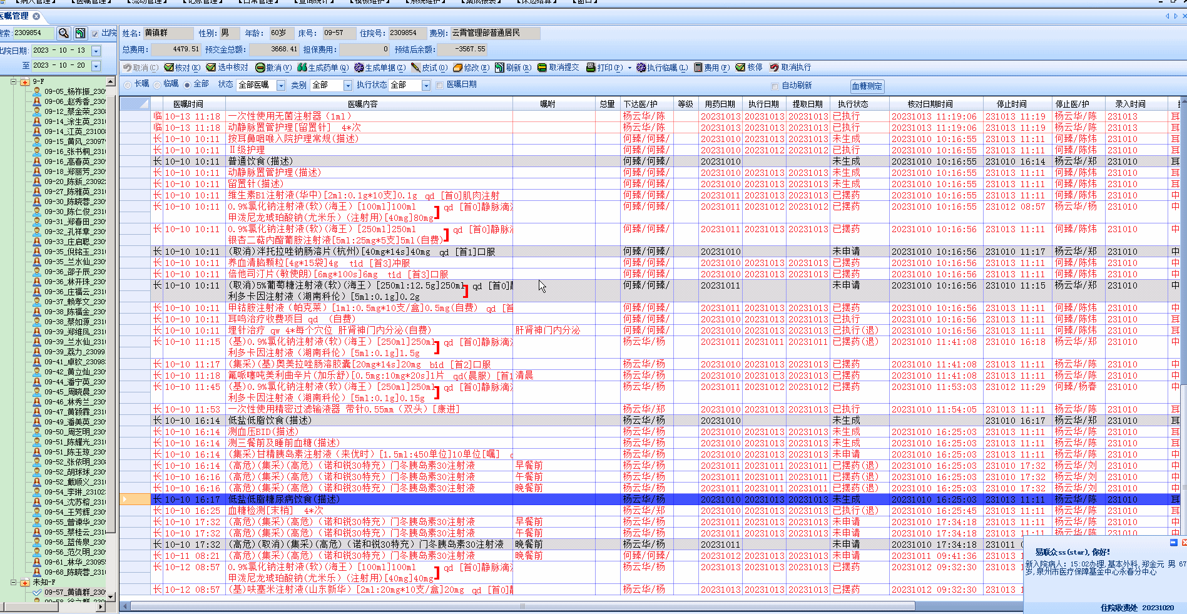The width and height of the screenshot is (1187, 614).
Task: Minimize the notification popup in the corner
Action: pyautogui.click(x=1174, y=543)
